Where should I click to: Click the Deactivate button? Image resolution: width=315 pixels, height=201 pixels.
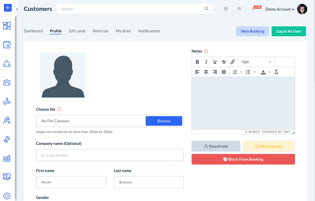click(216, 146)
